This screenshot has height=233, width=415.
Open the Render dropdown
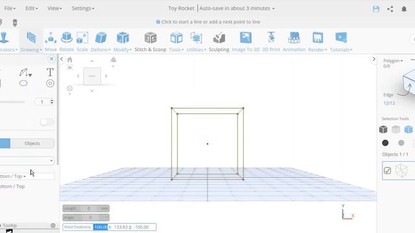pyautogui.click(x=317, y=41)
